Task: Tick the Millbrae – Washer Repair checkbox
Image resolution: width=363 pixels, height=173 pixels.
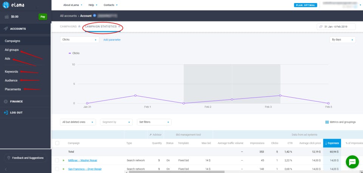Action: click(x=57, y=160)
